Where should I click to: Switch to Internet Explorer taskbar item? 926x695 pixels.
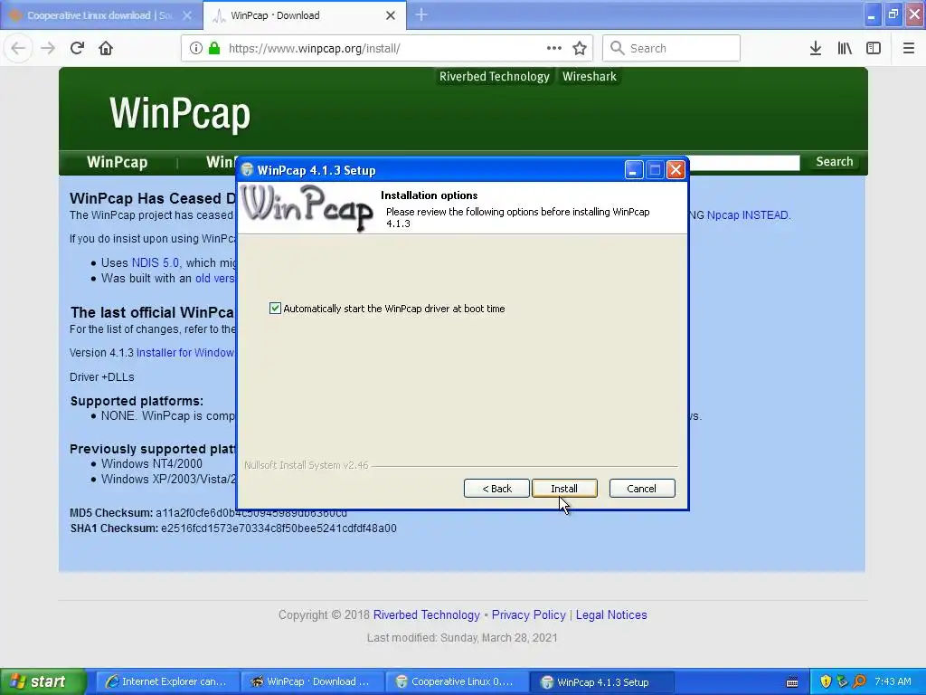(x=166, y=681)
